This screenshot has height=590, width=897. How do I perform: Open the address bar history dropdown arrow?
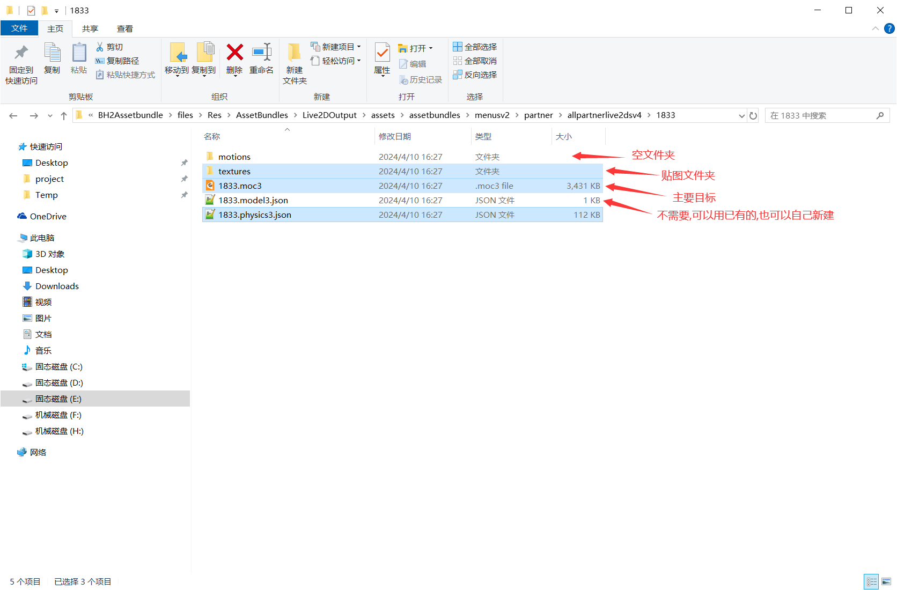[741, 115]
